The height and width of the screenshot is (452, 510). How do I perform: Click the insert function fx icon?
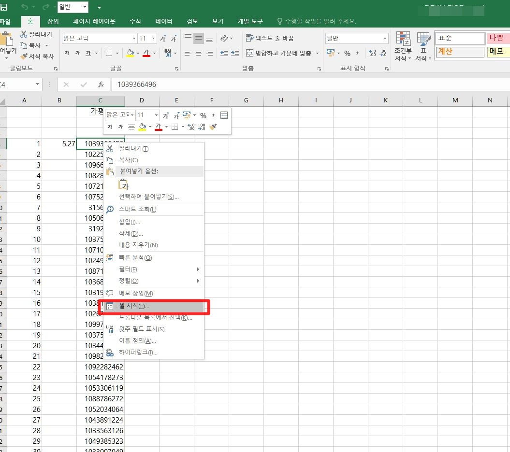pos(101,85)
